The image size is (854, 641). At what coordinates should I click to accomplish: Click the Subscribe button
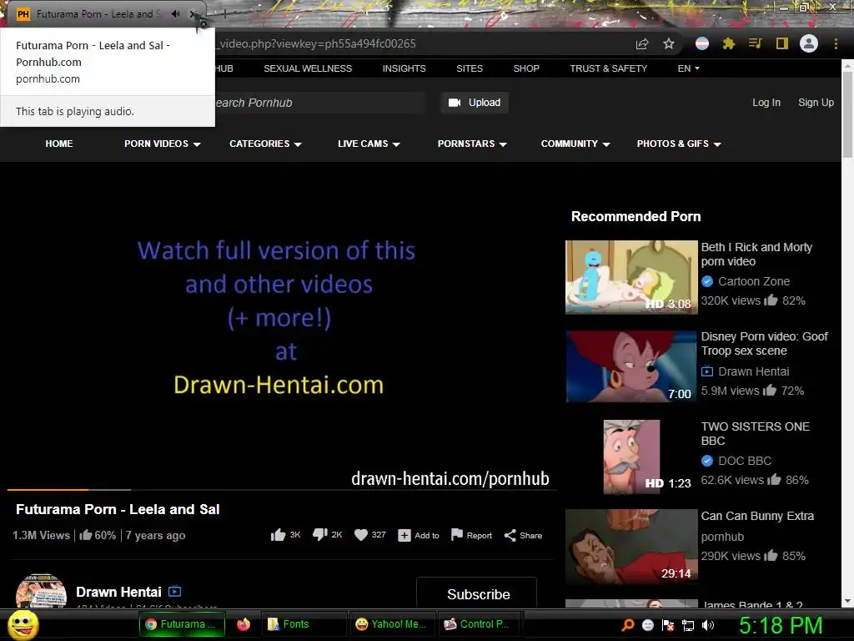(476, 593)
